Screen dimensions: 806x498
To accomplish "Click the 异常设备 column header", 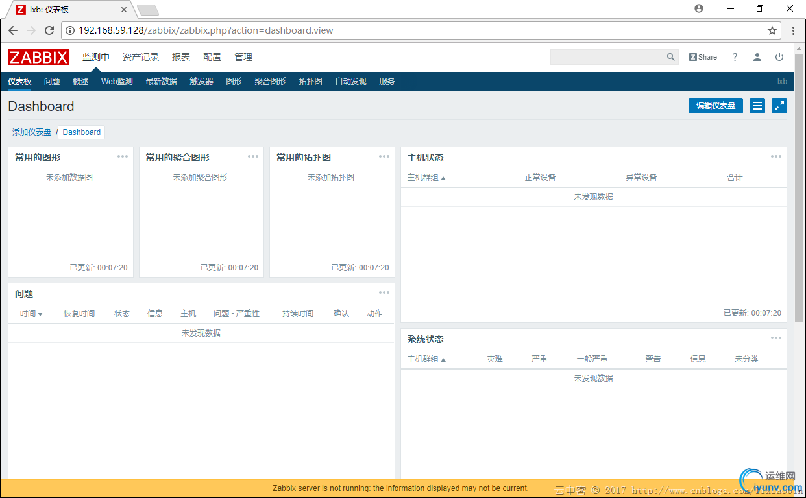I will click(x=641, y=178).
